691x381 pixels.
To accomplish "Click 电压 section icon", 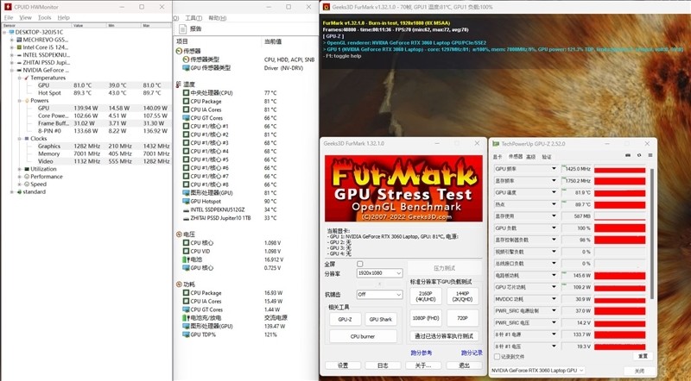I will pos(179,234).
